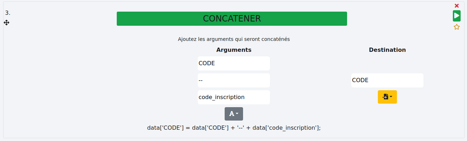Viewport: 467px width, 141px height.
Task: Click the separator argument field with dashes
Action: point(233,80)
